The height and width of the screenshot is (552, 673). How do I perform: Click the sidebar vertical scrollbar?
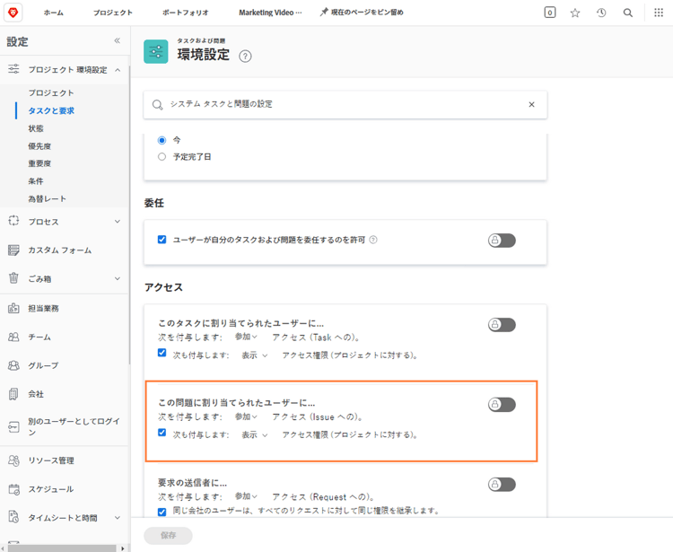coord(129,215)
